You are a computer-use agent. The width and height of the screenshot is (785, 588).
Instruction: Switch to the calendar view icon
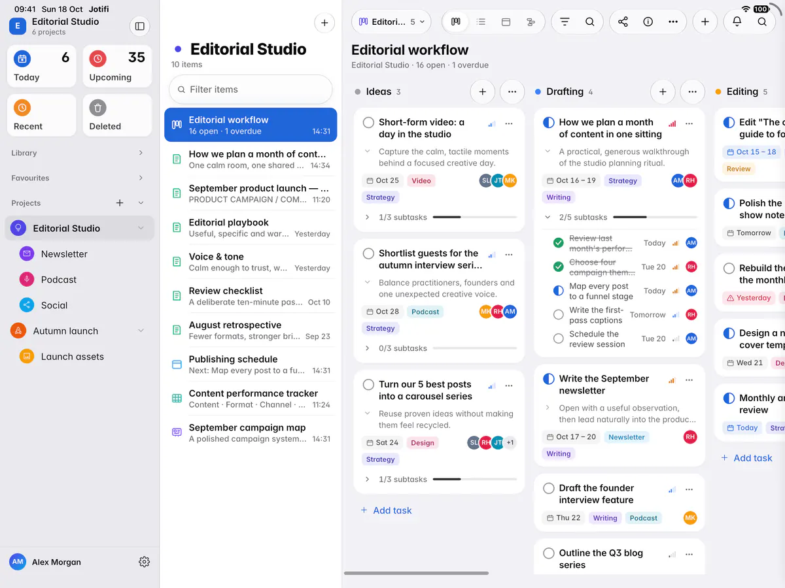506,22
